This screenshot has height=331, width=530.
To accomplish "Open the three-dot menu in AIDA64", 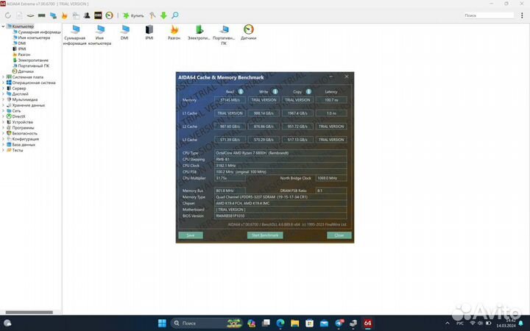I will point(522,15).
